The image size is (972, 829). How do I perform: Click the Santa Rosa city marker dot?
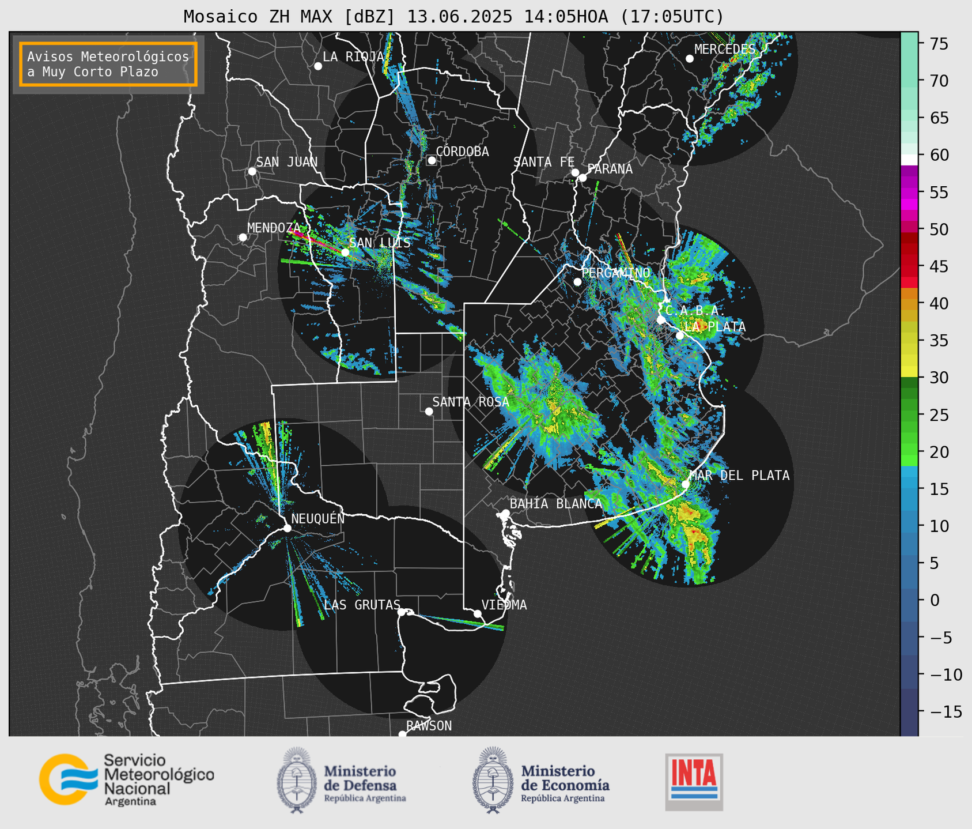click(x=429, y=411)
